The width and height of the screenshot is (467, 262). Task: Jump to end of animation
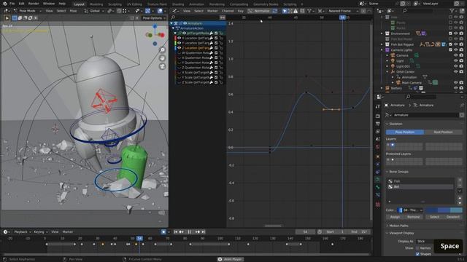coord(203,231)
